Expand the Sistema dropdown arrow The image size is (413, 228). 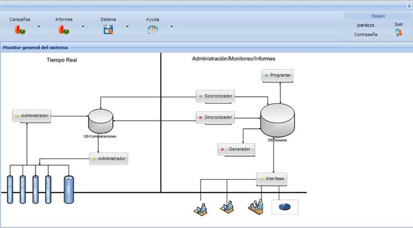tap(127, 26)
